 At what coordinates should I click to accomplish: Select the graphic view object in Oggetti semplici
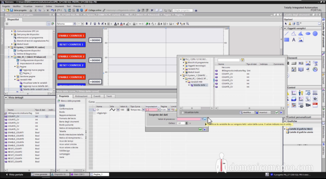pos(301,40)
